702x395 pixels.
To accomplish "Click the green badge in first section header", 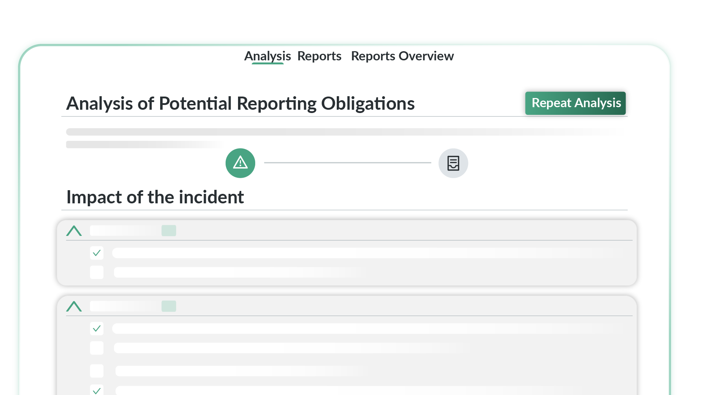I will point(169,231).
